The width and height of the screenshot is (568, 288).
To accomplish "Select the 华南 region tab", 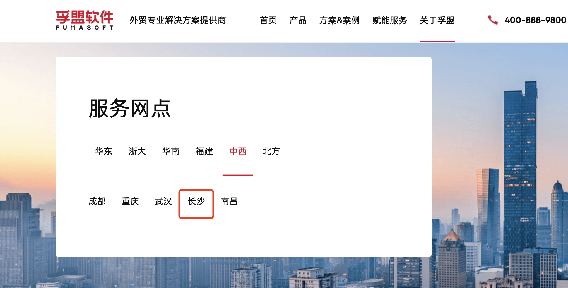I will point(170,151).
